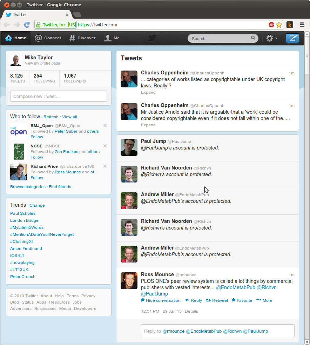Open Find friends link
Image resolution: width=310 pixels, height=345 pixels.
click(x=60, y=187)
